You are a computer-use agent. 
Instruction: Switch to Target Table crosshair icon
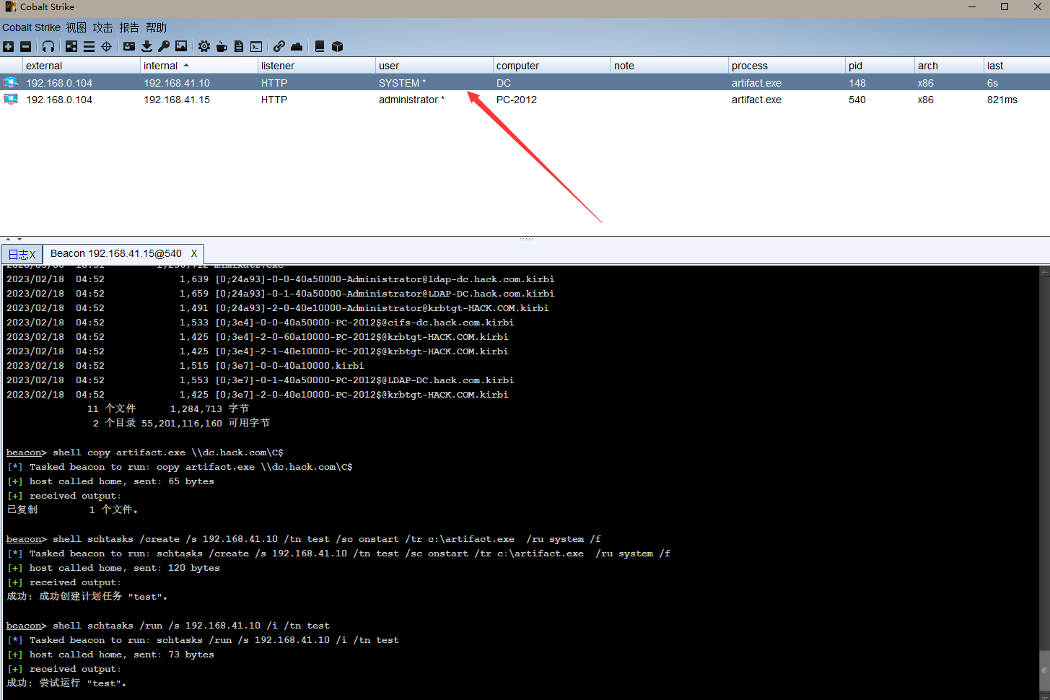pos(106,46)
